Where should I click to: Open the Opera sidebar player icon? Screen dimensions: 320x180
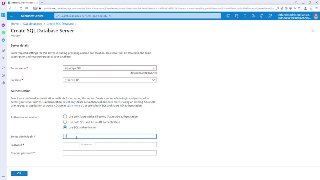click(3, 50)
